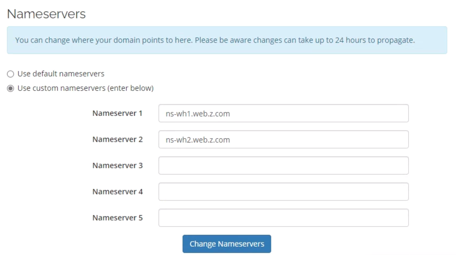Click the 'Nameserver 3' field label
Screen dimensions: 456x255
[x=118, y=166]
